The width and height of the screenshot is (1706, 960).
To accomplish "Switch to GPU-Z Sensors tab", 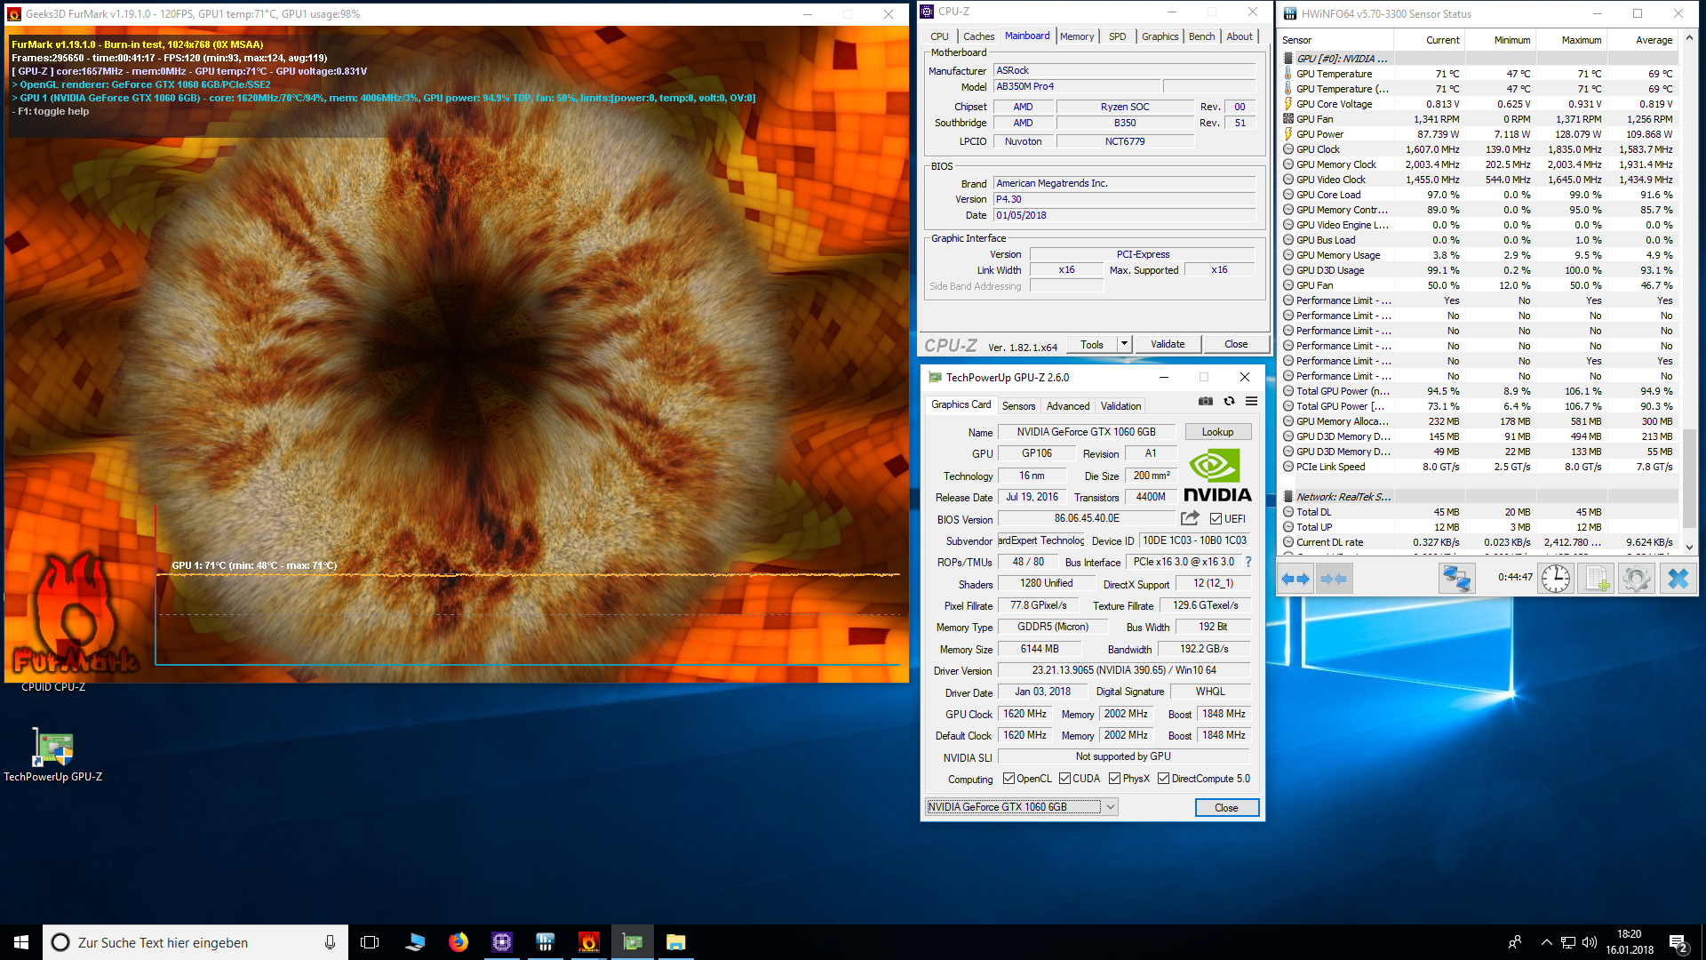I will 1018,406.
